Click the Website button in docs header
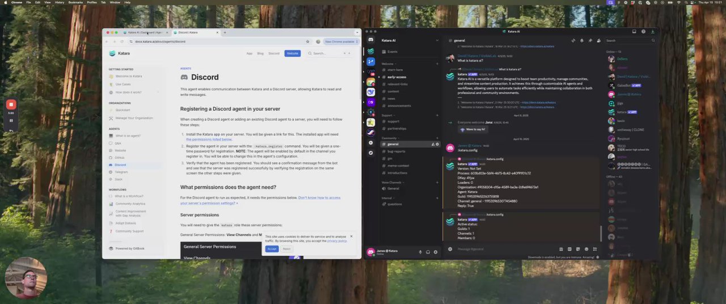726x304 pixels. coord(292,53)
